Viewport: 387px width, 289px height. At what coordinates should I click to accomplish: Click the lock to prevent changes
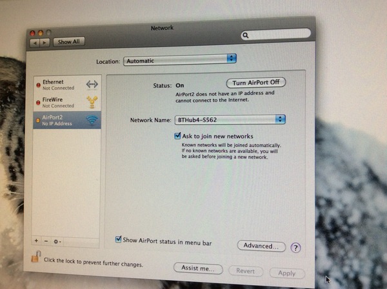(x=36, y=256)
